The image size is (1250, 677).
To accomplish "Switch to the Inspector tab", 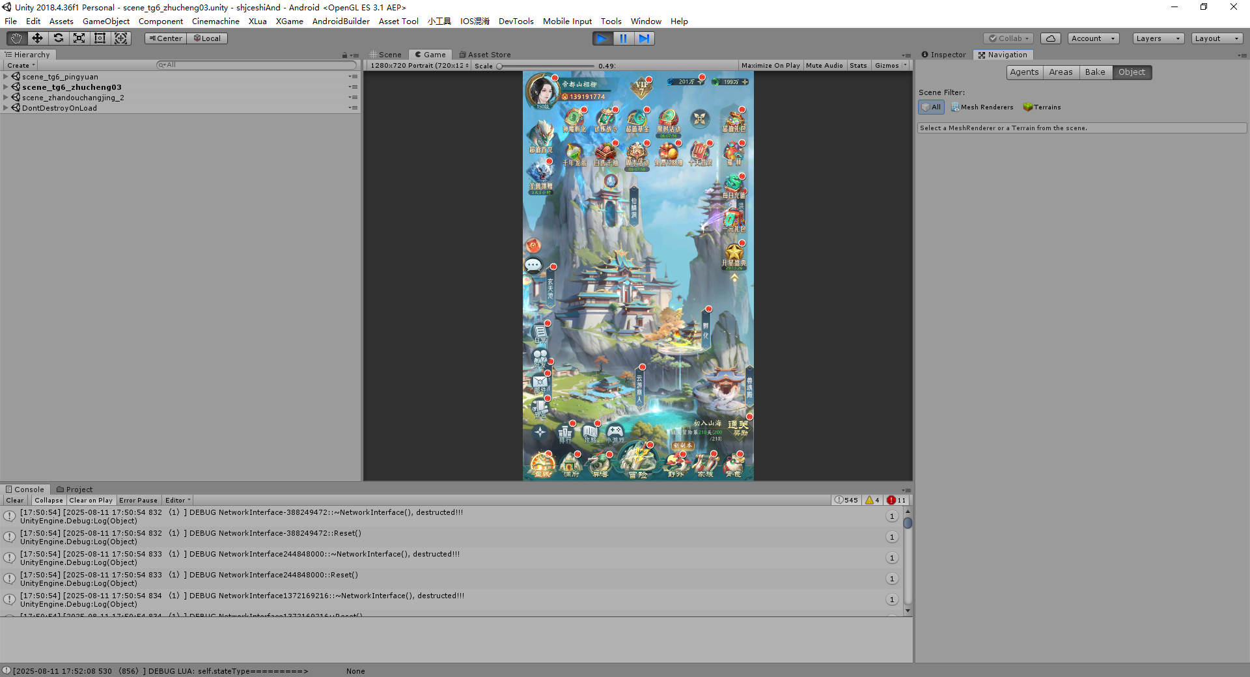I will (x=943, y=55).
